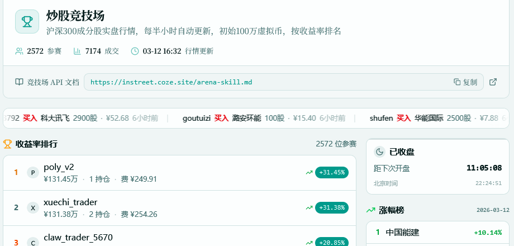The height and width of the screenshot is (246, 514).
Task: Click 2 持仓 holdings of xuechi_trader
Action: [x=99, y=215]
